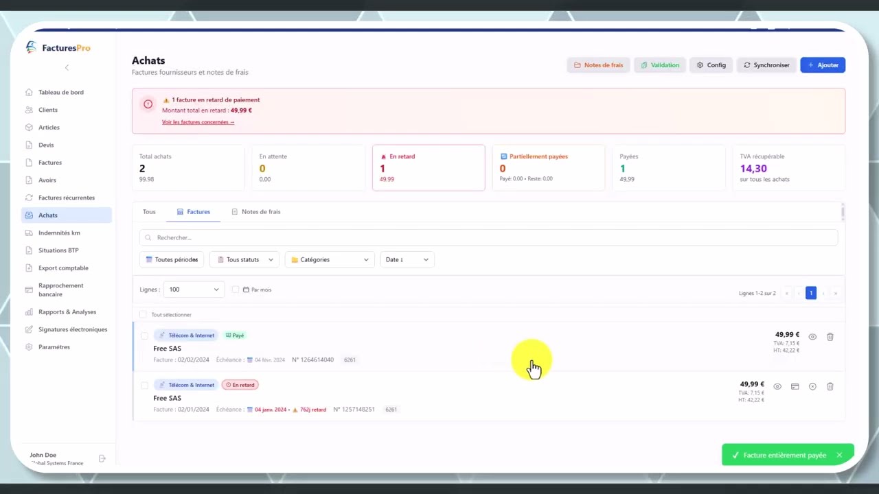Screen dimensions: 879x494
Task: Open Factures récurrentes
Action: coord(67,198)
